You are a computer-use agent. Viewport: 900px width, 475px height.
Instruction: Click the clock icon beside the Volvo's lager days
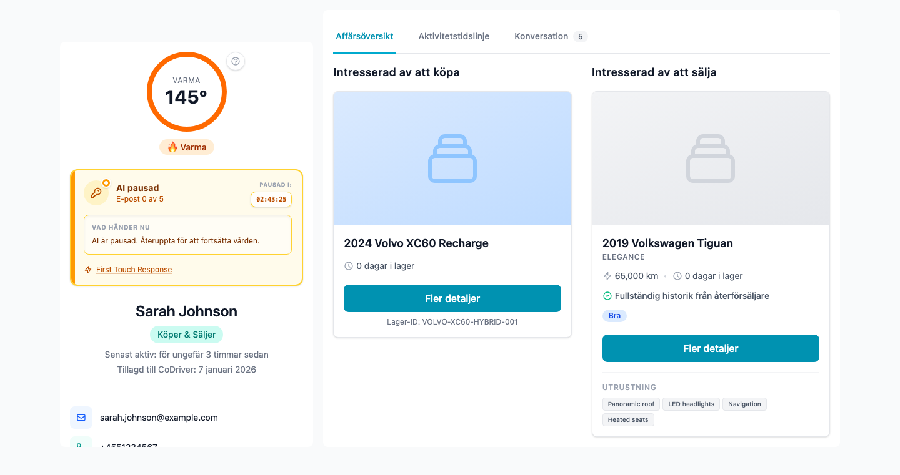point(349,265)
